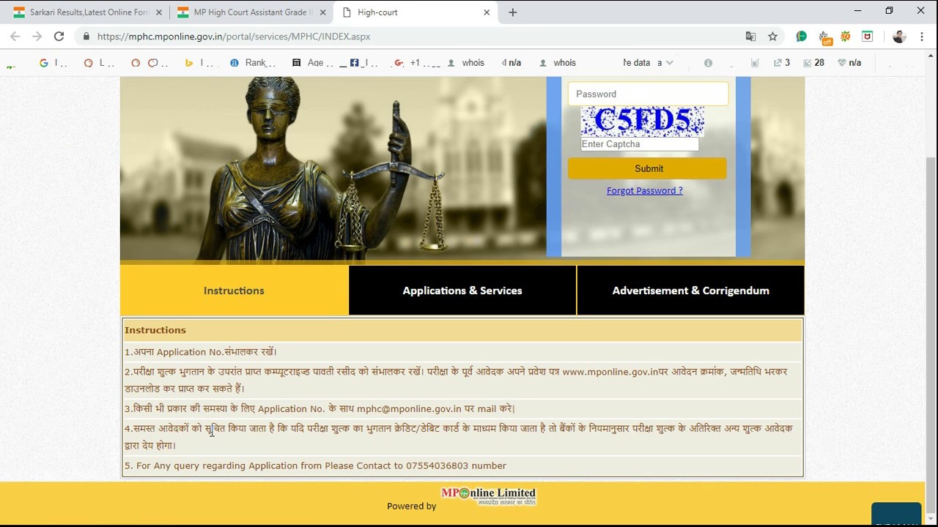Open the Facebook bookmark icon
938x527 pixels.
(355, 63)
